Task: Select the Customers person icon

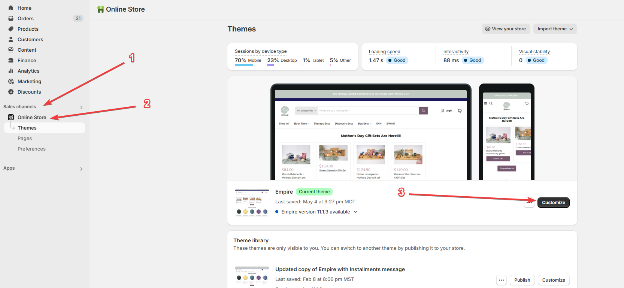Action: point(11,39)
